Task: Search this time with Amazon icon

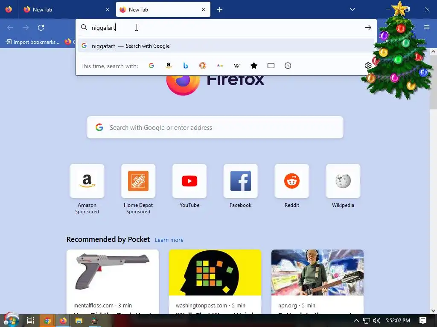Action: coord(168,66)
